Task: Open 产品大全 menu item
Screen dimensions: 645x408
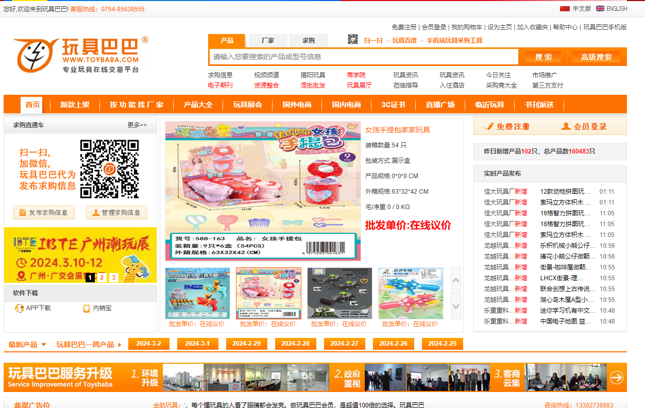Action: point(198,105)
